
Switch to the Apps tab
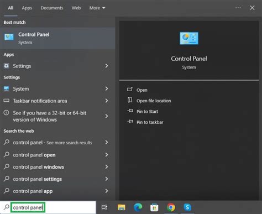pyautogui.click(x=27, y=8)
